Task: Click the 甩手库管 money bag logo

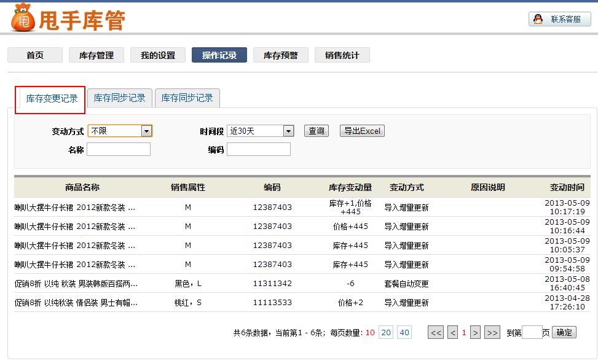Action: tap(23, 18)
